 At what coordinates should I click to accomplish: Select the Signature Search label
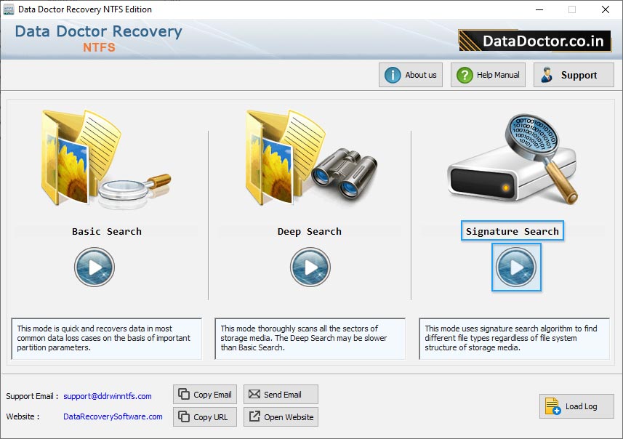[512, 231]
